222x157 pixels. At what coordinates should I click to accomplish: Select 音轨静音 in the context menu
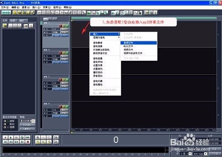pos(105,43)
